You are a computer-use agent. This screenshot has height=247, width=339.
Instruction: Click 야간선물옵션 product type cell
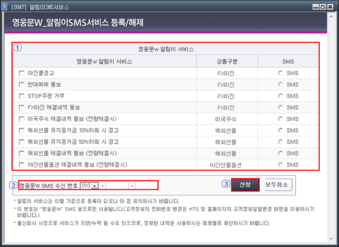click(226, 165)
